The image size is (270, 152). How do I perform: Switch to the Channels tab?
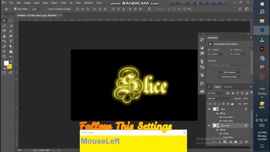point(228,87)
